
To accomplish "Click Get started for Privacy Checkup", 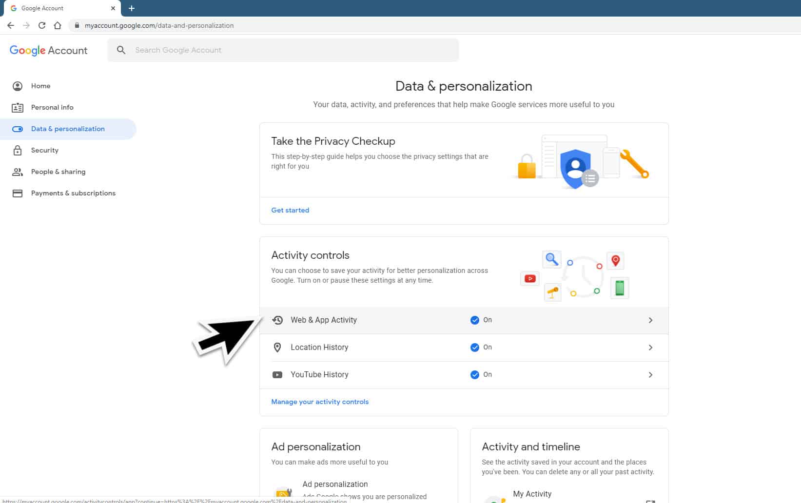I will [290, 210].
